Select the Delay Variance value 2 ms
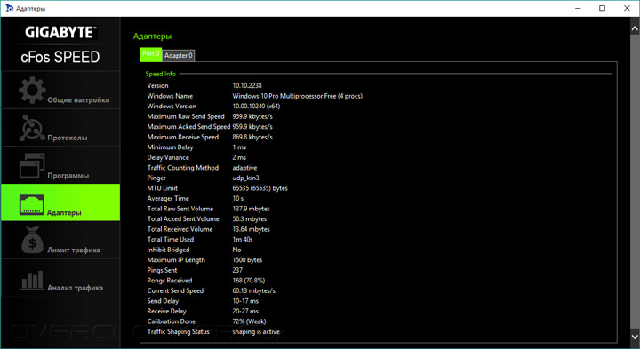Screen dimensions: 640x349 click(x=239, y=157)
